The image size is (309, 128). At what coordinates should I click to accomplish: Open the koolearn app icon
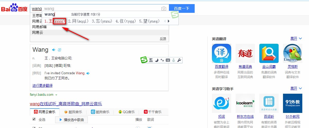tap(245, 103)
